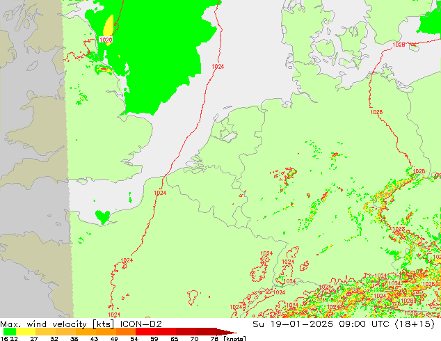Click legend value "38"
The height and width of the screenshot is (341, 441).
[x=74, y=338]
